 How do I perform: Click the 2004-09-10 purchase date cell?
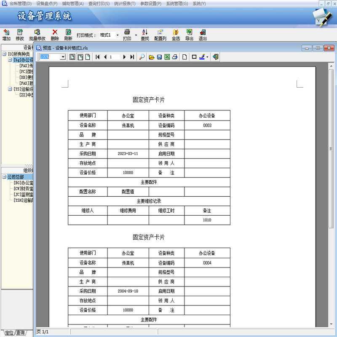(128, 291)
